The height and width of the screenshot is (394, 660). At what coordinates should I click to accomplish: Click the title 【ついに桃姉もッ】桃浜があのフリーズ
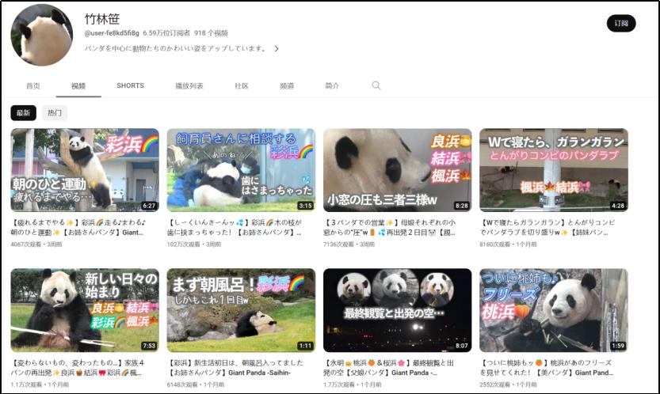[x=547, y=368]
